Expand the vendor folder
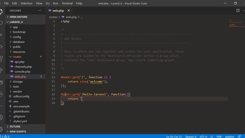Image resolution: width=245 pixels, height=138 pixels. coord(26,91)
